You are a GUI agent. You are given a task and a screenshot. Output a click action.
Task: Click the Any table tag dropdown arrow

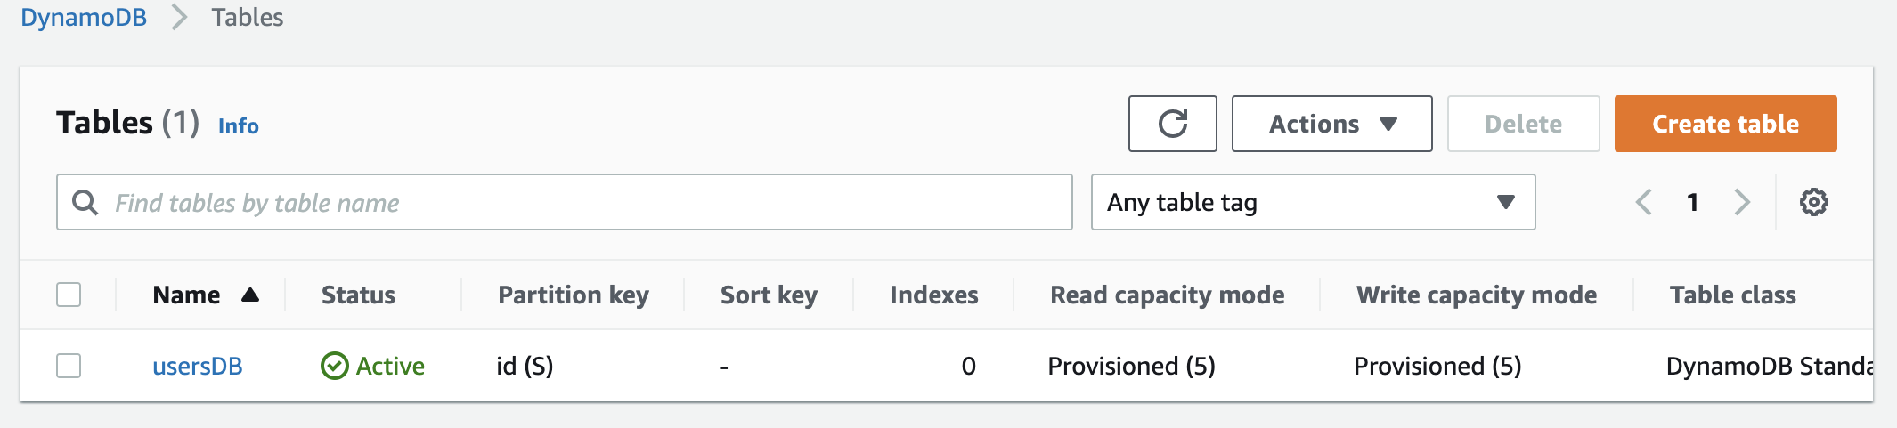pyautogui.click(x=1505, y=202)
